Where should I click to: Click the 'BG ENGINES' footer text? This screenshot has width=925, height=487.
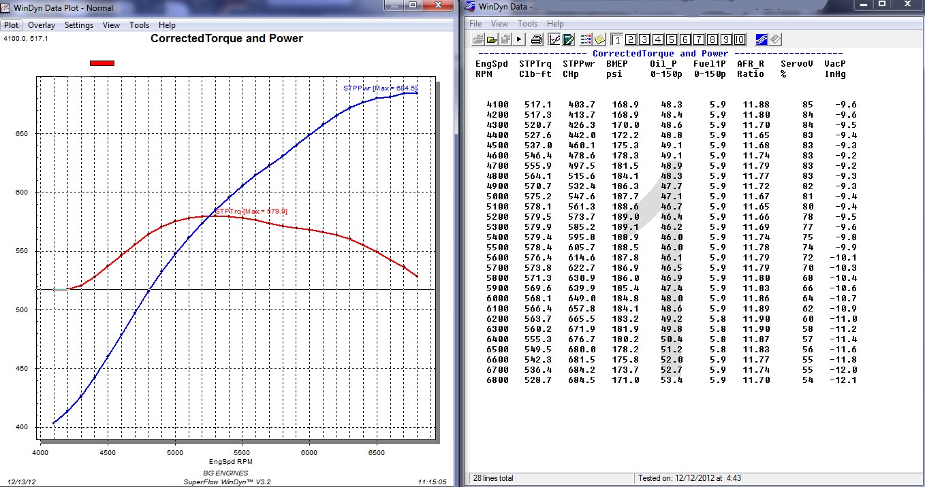coord(225,473)
